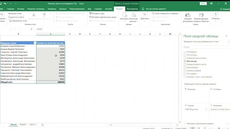Open the Конструктор ribbon tab
Screen dimensions: 230x129
pos(132,9)
